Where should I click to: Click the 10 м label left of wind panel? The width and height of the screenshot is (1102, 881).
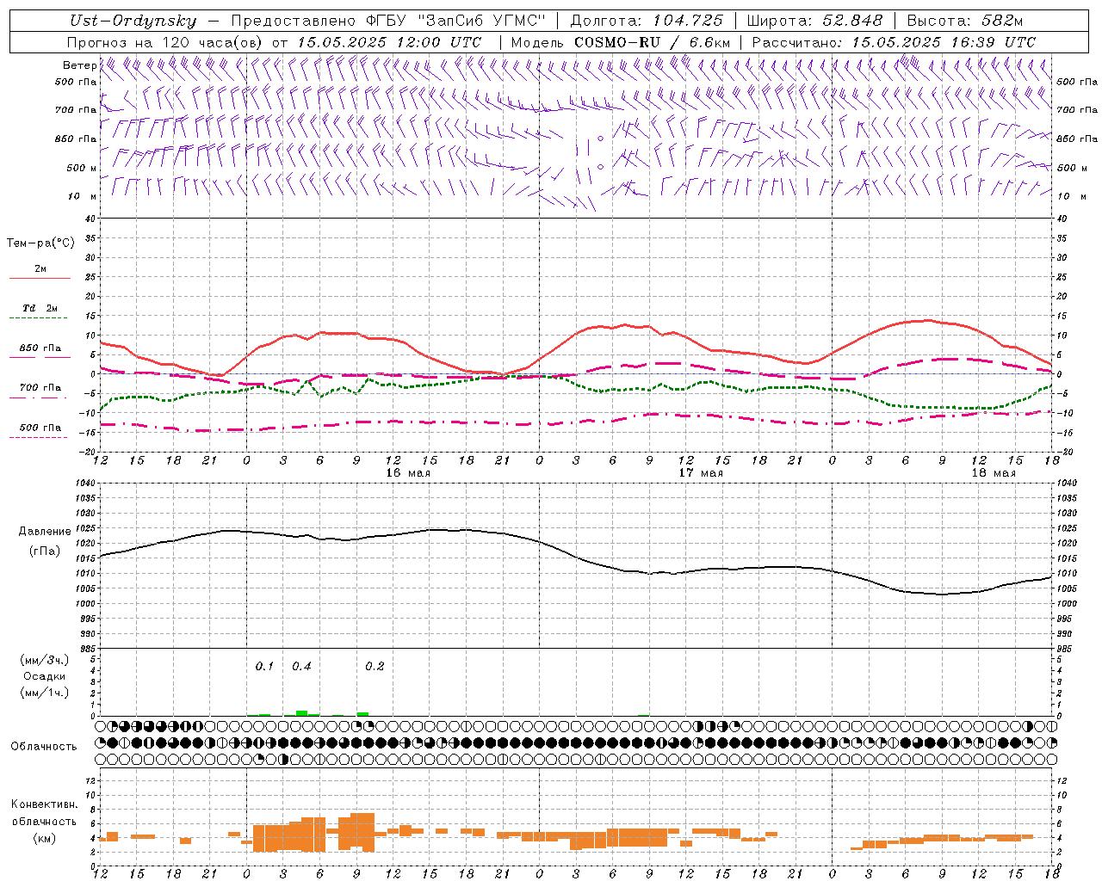(83, 197)
